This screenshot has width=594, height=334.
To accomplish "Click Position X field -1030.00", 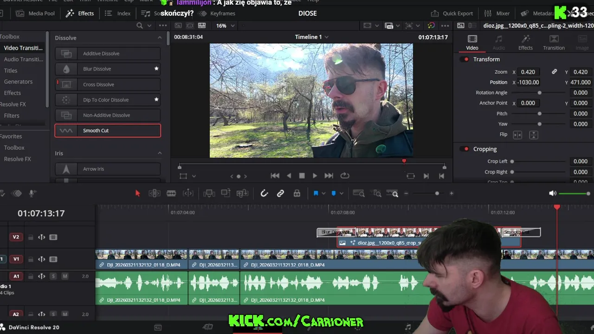I will pyautogui.click(x=529, y=82).
